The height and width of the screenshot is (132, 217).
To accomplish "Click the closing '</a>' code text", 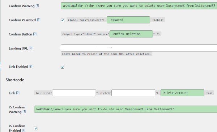I will (x=209, y=93).
